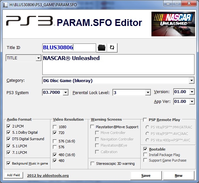Uncheck the 7.1 LPCM checkbox
The height and width of the screenshot is (183, 199).
8,152
